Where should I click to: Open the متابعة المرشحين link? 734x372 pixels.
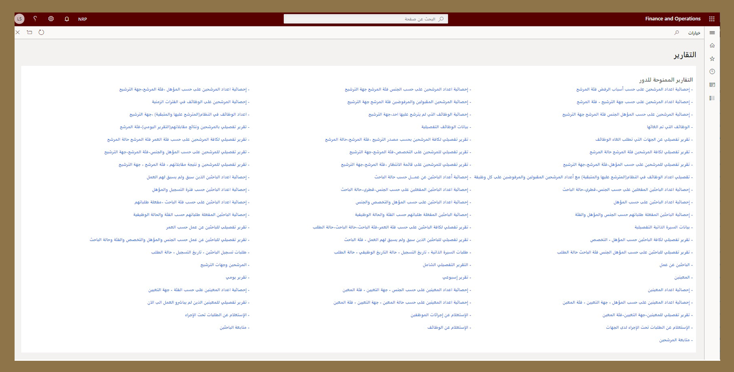[676, 340]
